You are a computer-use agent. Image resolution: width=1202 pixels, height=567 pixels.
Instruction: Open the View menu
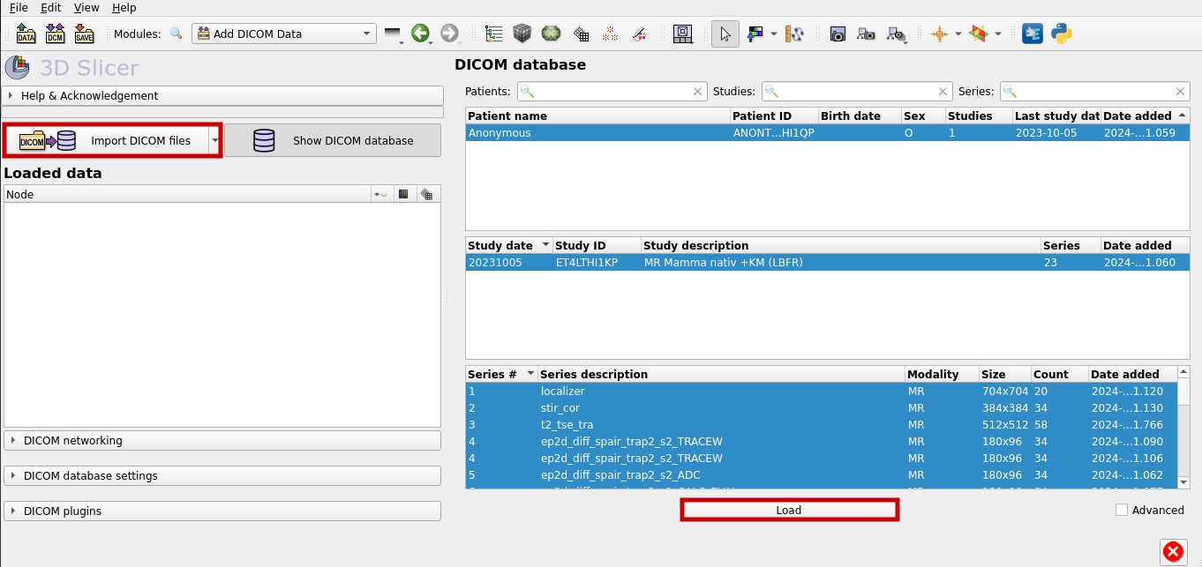pyautogui.click(x=86, y=7)
